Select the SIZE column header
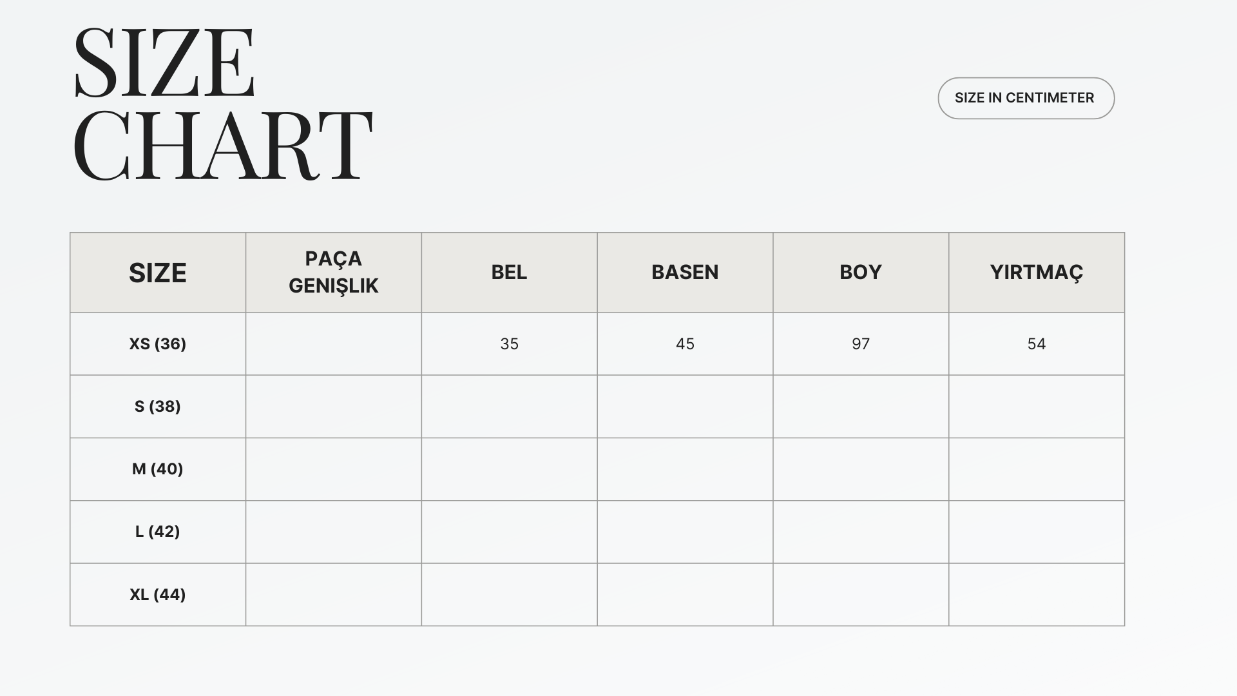The image size is (1237, 696). click(x=158, y=273)
